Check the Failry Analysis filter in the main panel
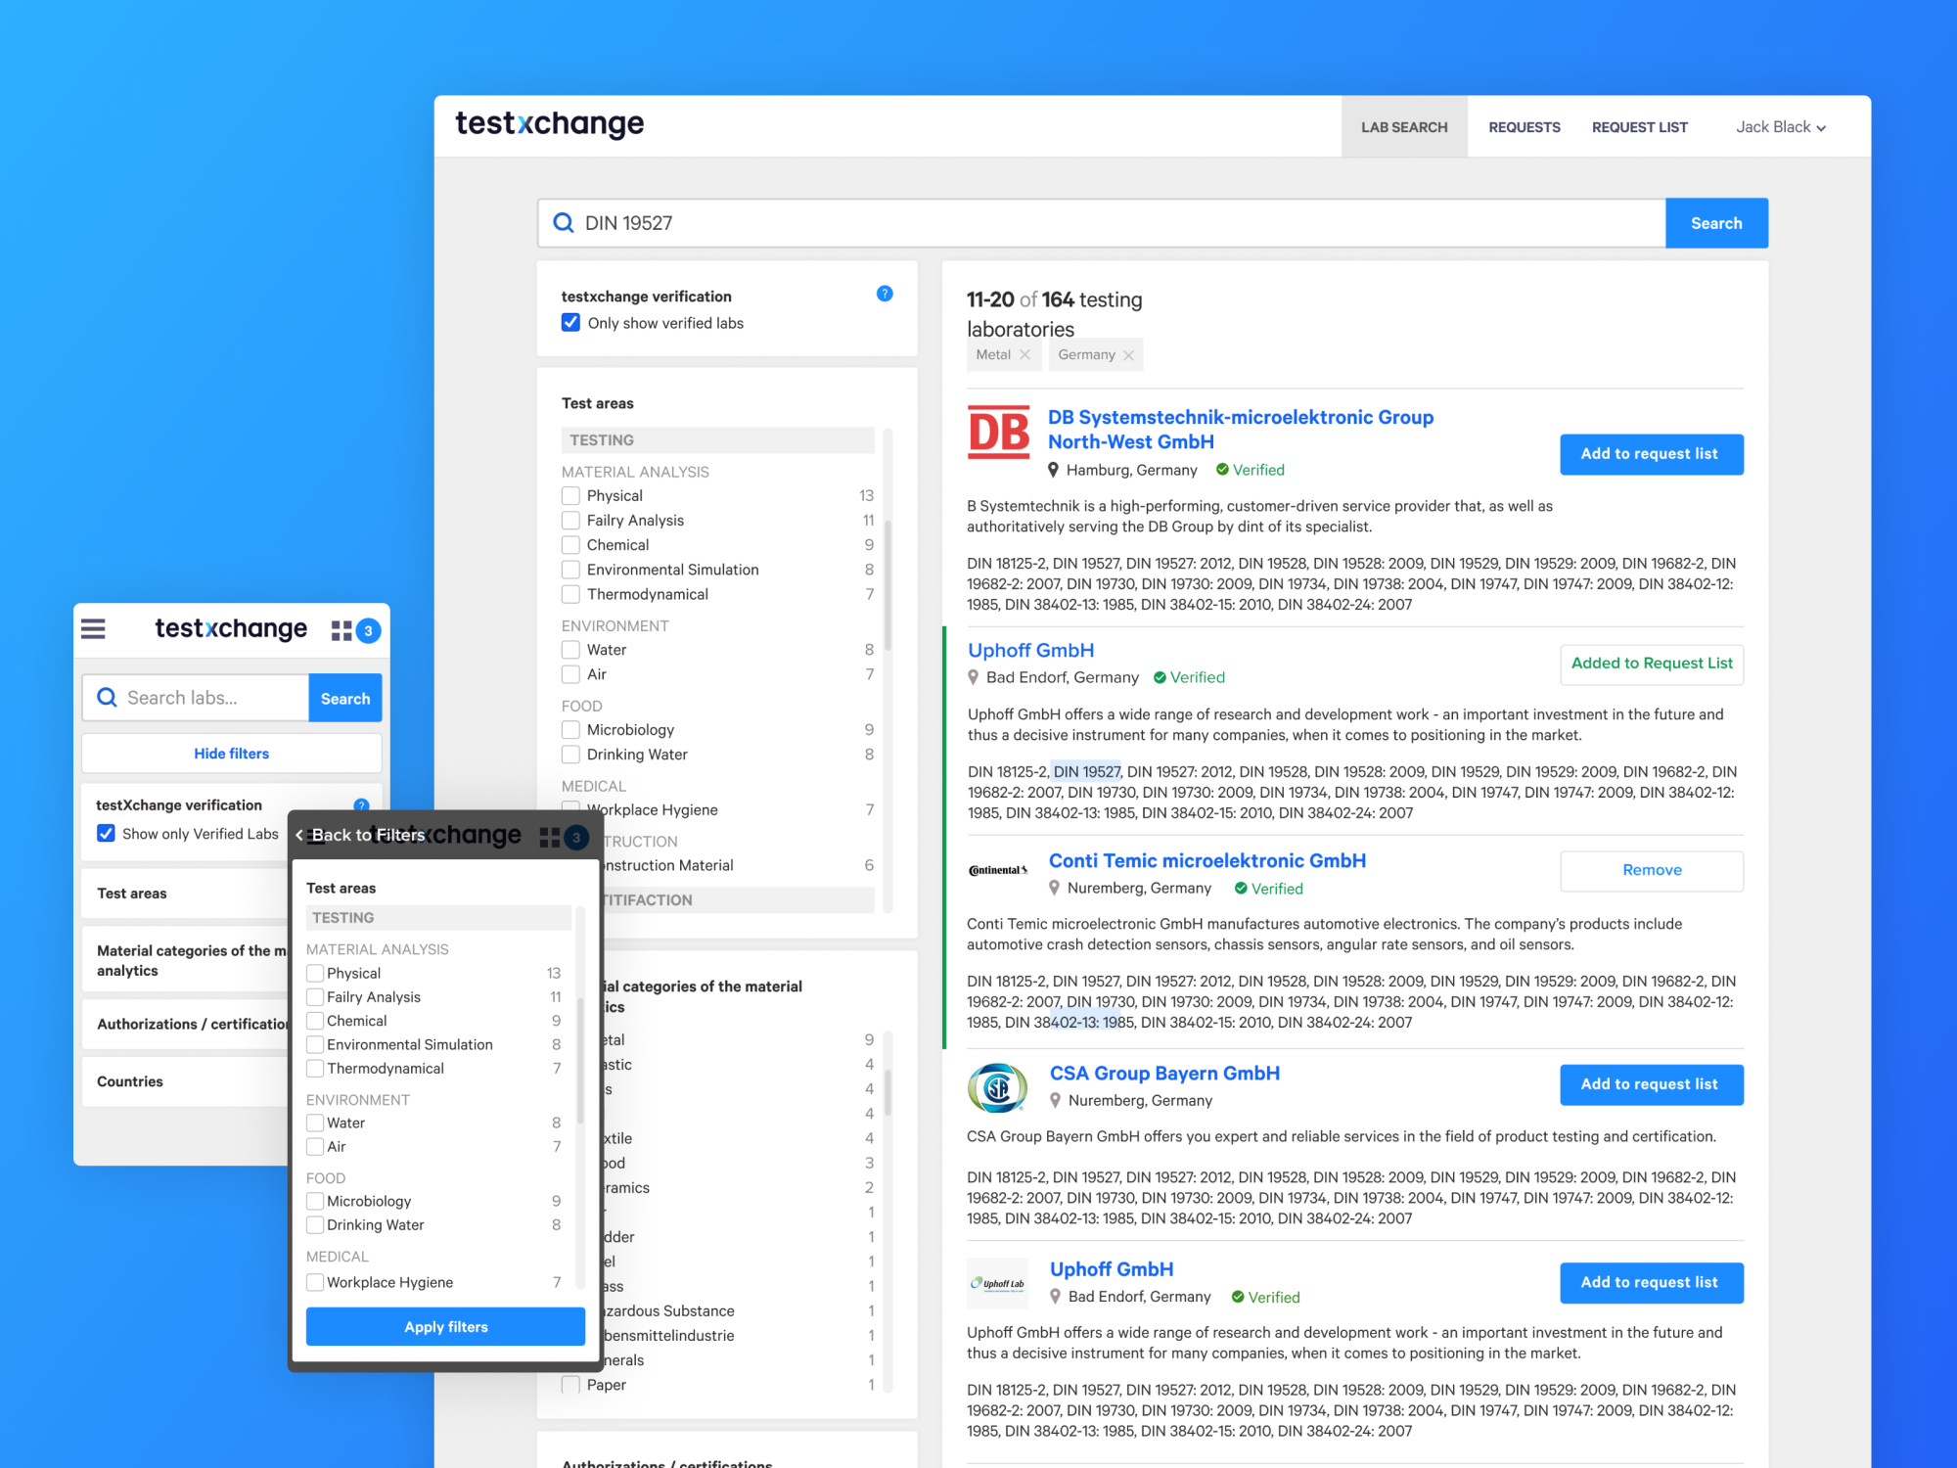Screen dimensions: 1957x1468 pos(570,521)
